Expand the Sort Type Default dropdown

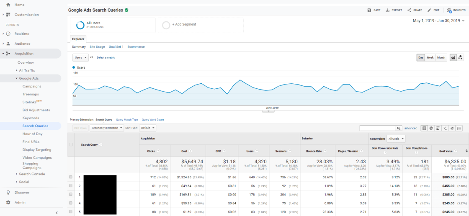(x=147, y=128)
